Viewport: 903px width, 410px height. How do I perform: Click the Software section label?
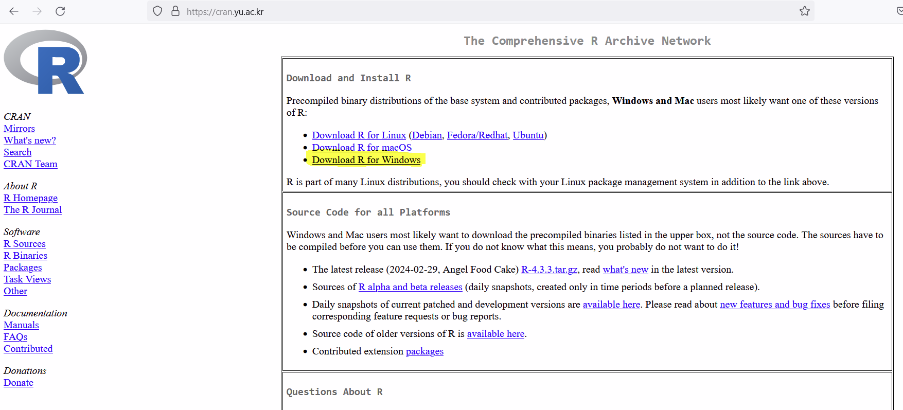(22, 232)
